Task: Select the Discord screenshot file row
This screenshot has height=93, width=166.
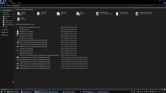Action: pos(47,27)
